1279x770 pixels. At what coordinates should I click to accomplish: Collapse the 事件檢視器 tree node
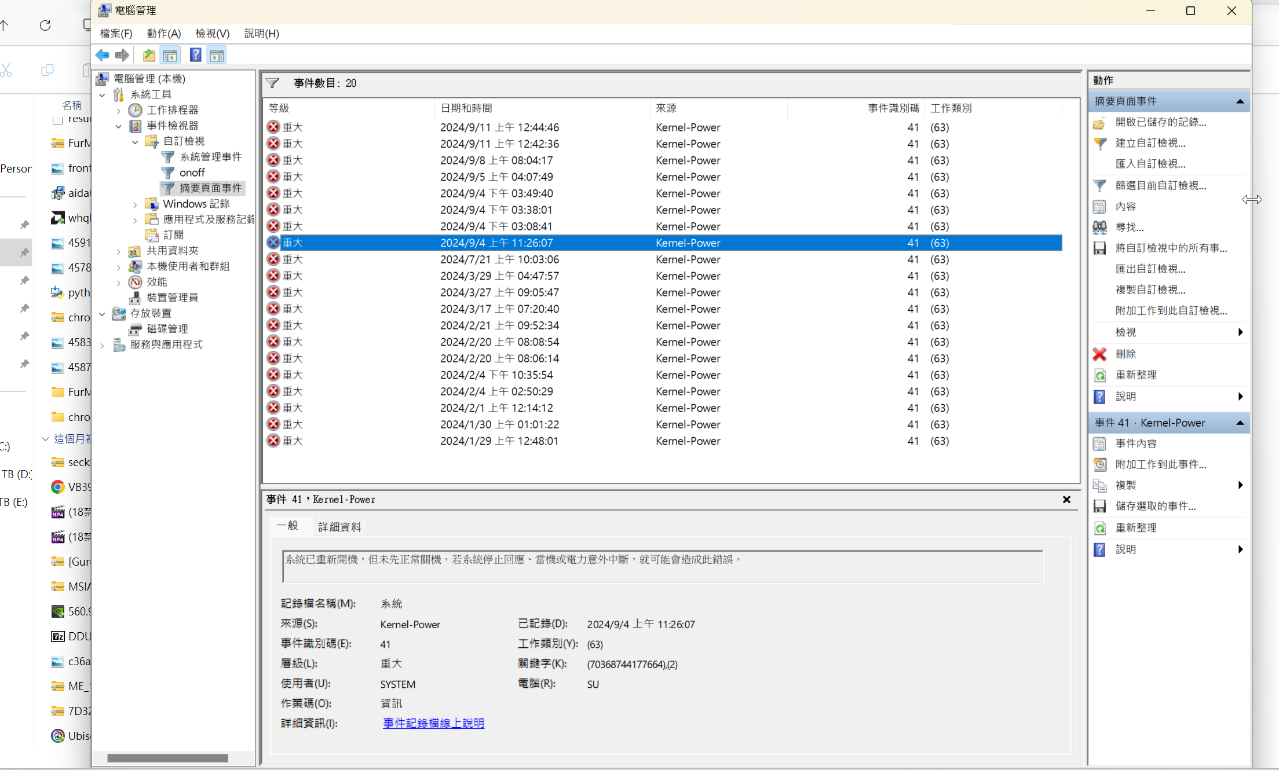(119, 126)
